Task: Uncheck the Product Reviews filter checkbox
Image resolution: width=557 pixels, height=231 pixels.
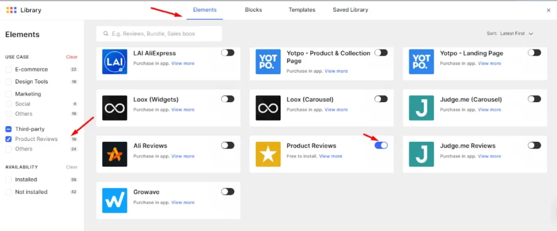Action: (9, 139)
